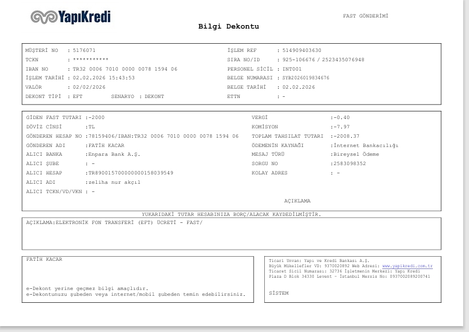Click the SİSTEM label in footer box
The image size is (469, 332).
point(279,293)
